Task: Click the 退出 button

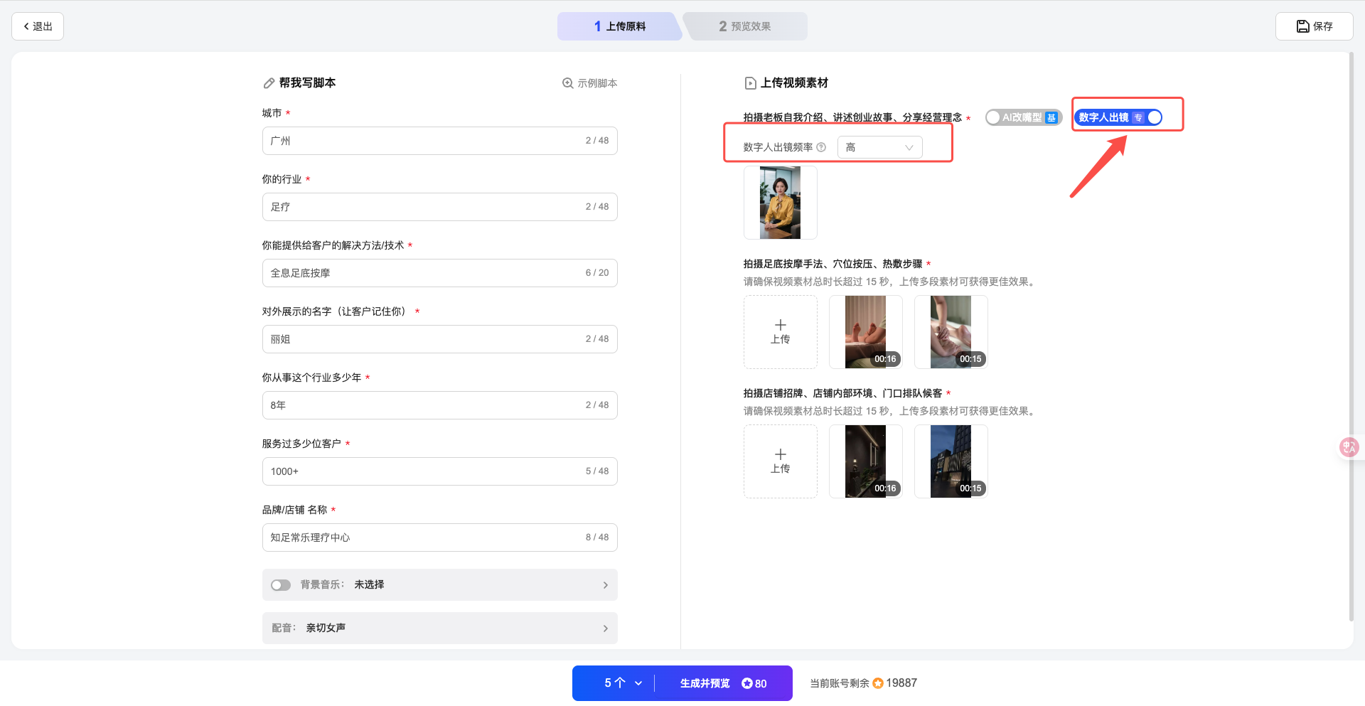Action: click(x=38, y=26)
